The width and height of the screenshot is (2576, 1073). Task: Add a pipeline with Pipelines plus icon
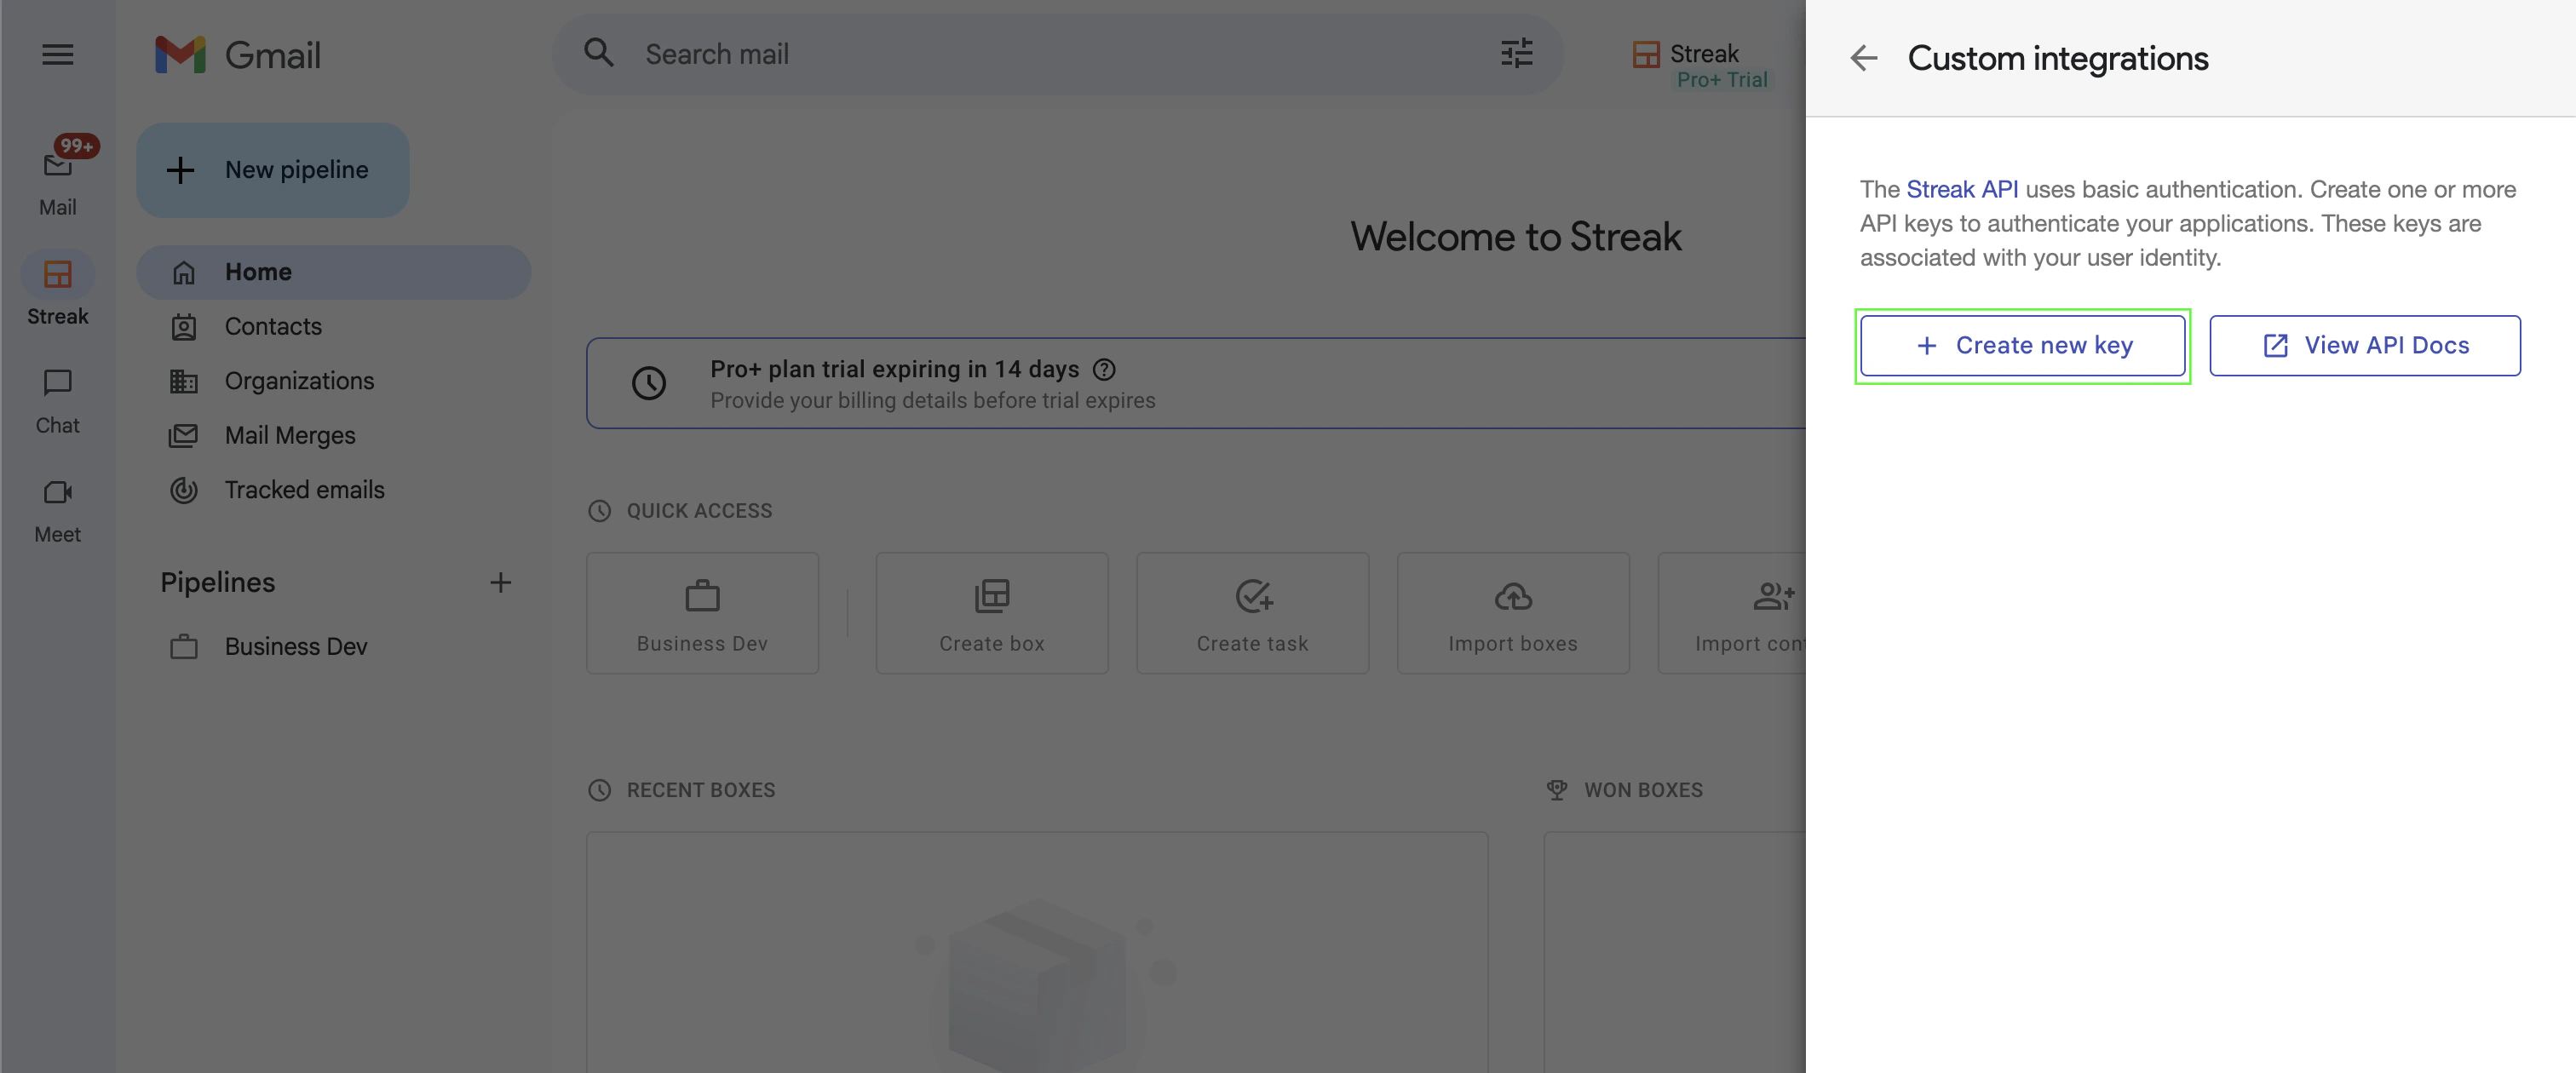(500, 583)
